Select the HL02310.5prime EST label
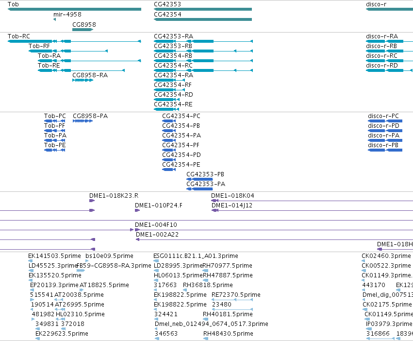 (x=81, y=314)
